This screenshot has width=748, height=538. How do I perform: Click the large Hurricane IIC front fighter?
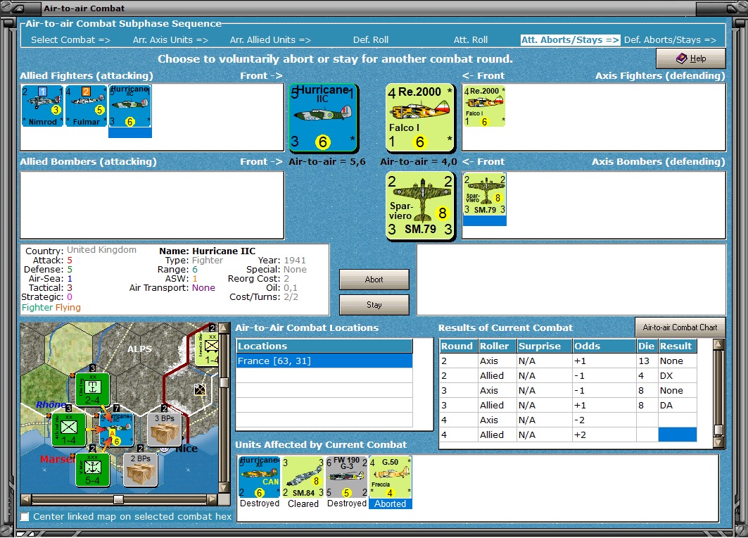pyautogui.click(x=324, y=118)
